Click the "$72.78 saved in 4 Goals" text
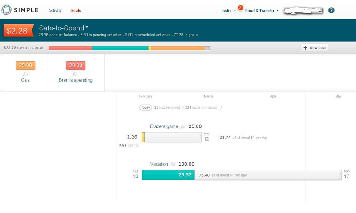The height and width of the screenshot is (213, 356). pos(24,48)
